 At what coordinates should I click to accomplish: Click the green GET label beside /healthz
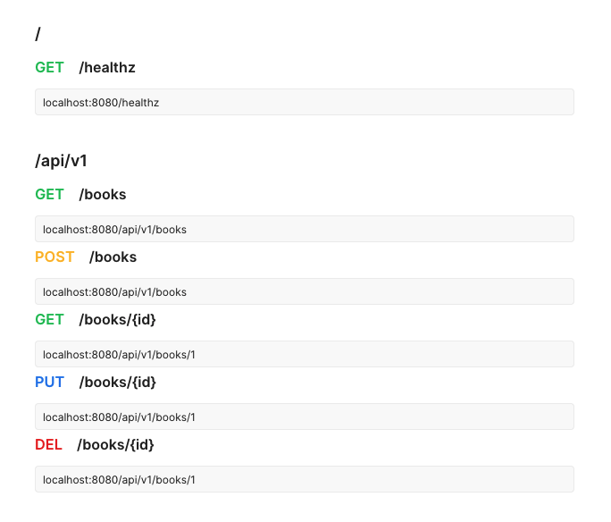[49, 67]
